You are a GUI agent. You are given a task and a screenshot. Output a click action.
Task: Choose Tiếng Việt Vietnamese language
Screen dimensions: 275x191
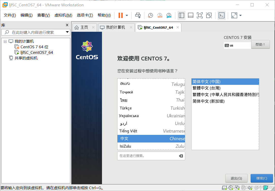pyautogui.click(x=151, y=131)
